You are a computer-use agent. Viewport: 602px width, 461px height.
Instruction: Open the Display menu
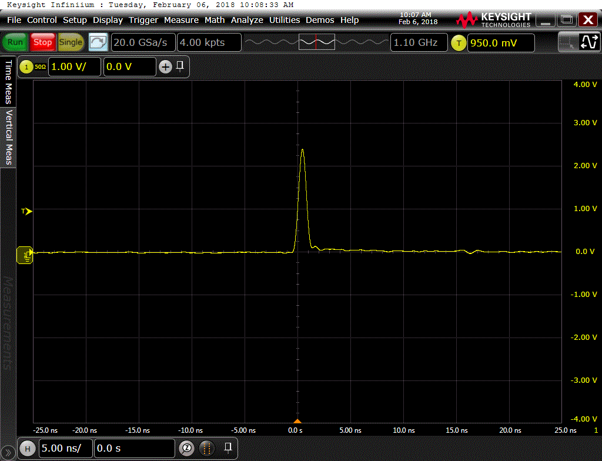pyautogui.click(x=108, y=20)
